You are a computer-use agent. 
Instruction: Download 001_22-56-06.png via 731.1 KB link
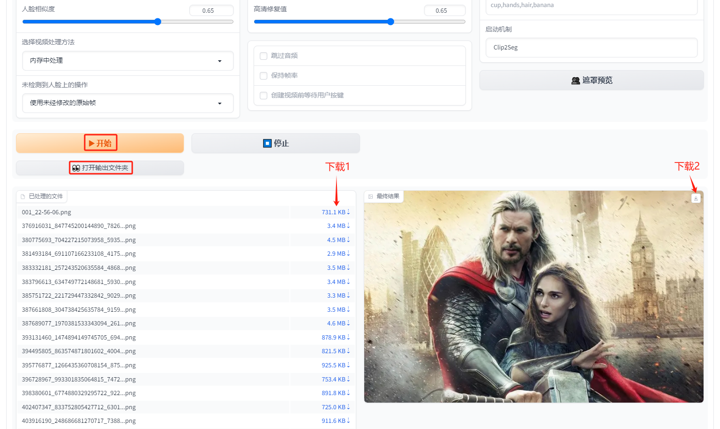tap(335, 212)
